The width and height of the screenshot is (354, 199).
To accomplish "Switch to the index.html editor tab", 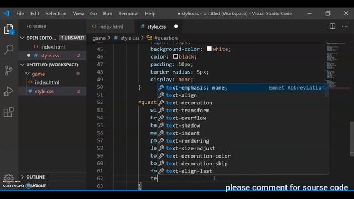I will coord(111,27).
